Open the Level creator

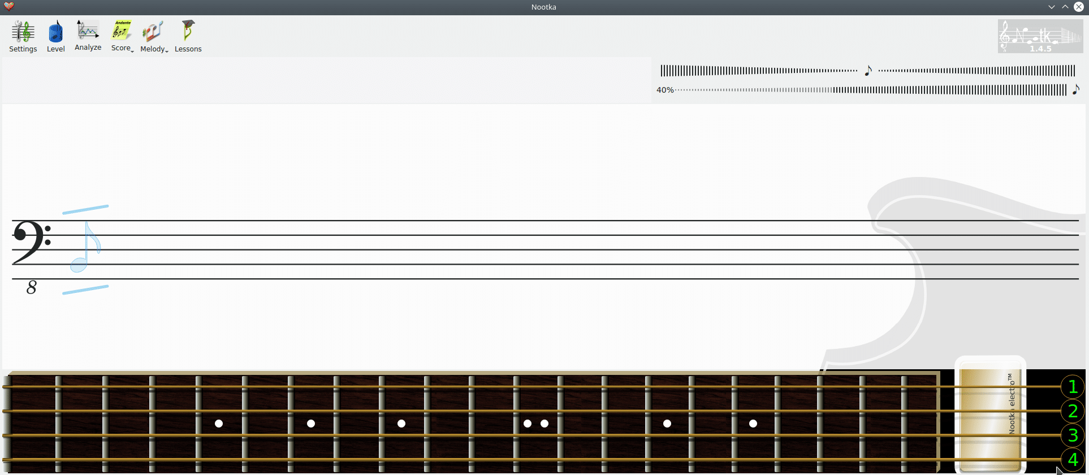point(55,37)
